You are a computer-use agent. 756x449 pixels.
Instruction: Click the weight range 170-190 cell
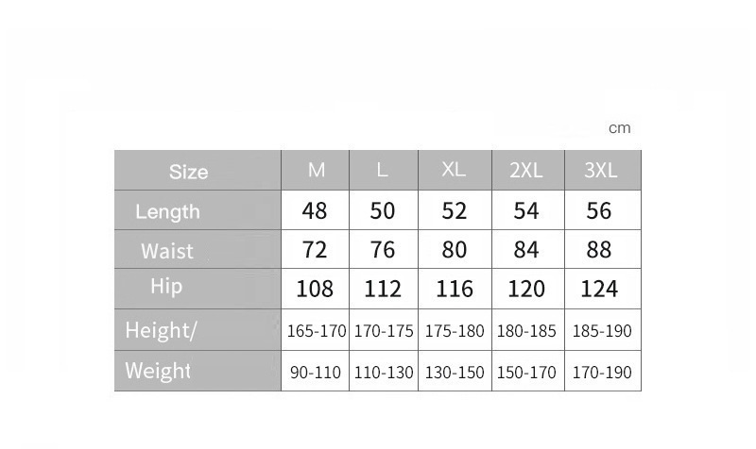(602, 373)
